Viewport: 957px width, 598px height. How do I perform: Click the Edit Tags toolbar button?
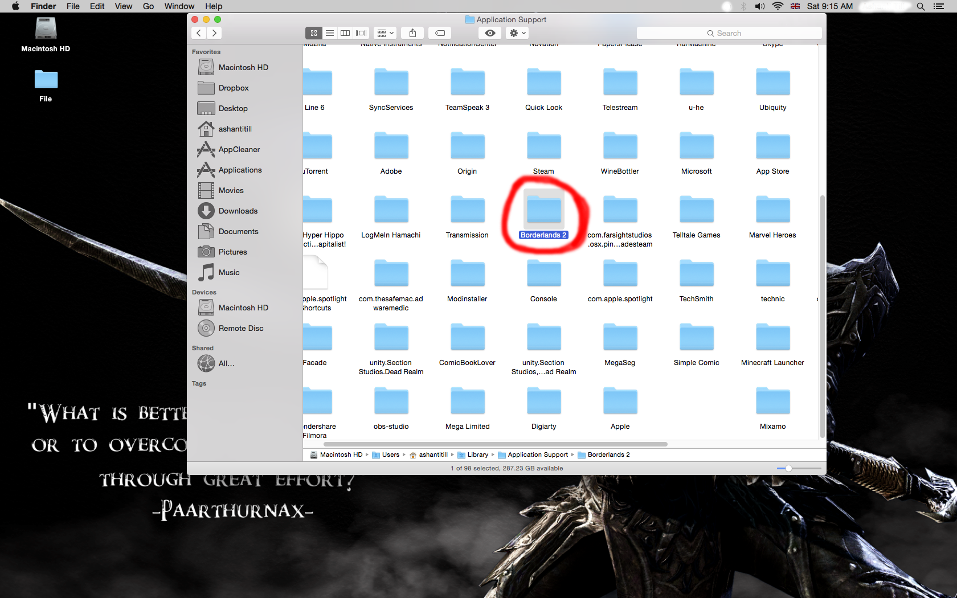(x=440, y=33)
